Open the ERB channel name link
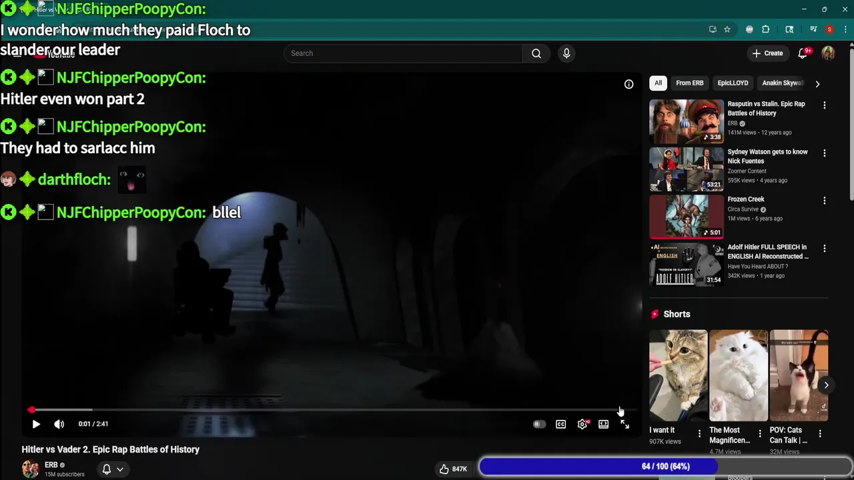Image resolution: width=854 pixels, height=480 pixels. pos(51,465)
